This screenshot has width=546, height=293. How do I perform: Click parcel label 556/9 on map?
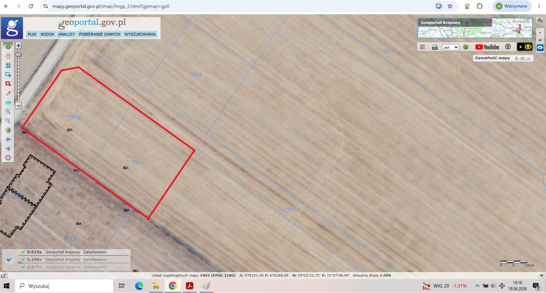tap(196, 75)
